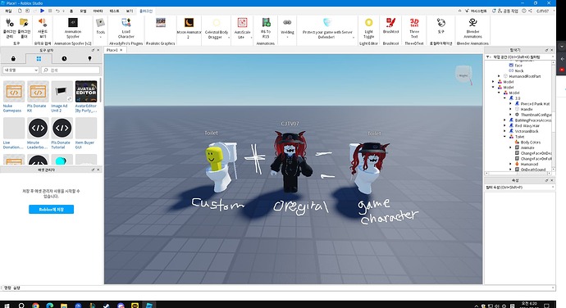Click the blue Play test button

tap(42, 11)
